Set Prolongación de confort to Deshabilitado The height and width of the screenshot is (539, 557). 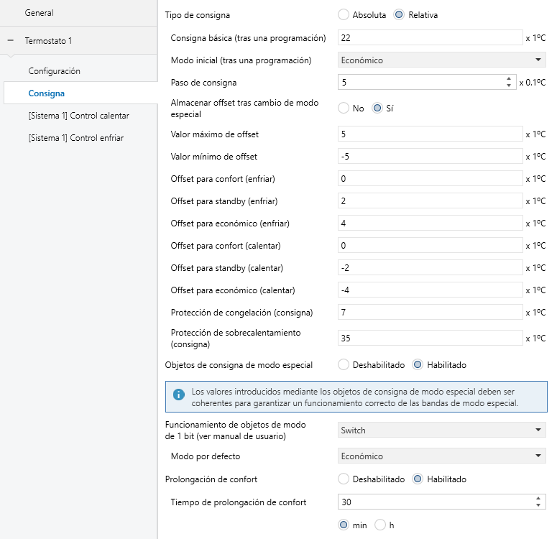click(344, 479)
